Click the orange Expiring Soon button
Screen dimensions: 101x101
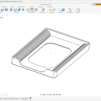point(98,4)
